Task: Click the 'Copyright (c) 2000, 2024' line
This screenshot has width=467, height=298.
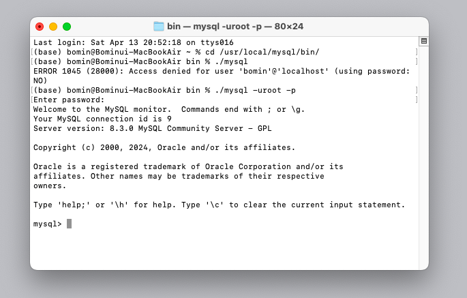Action: (164, 147)
